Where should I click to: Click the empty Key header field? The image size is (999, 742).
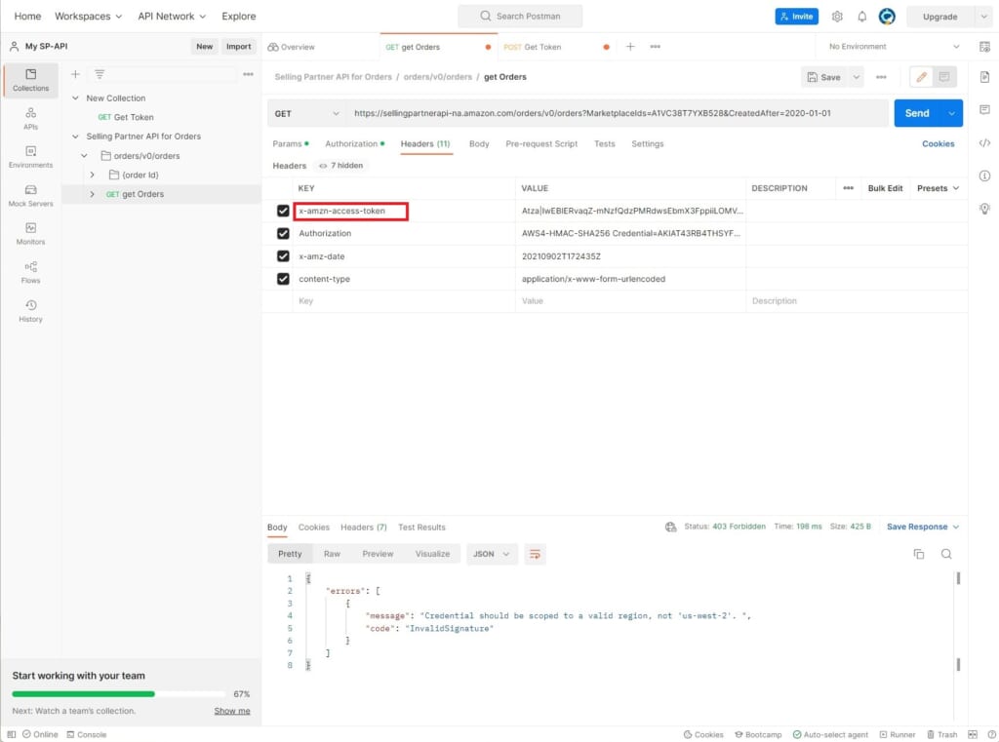click(x=404, y=301)
